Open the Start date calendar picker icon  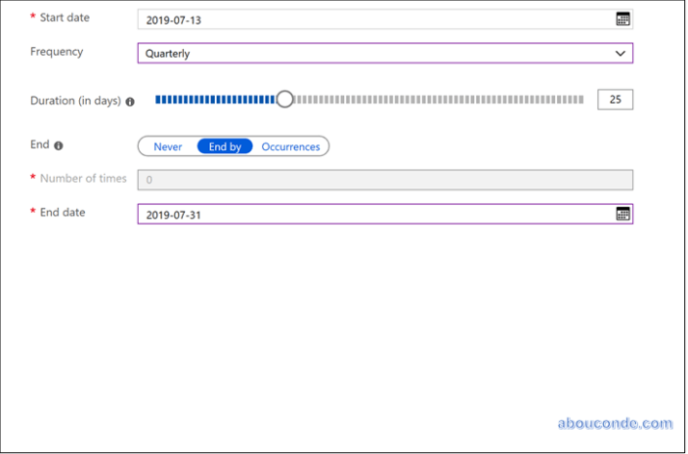(x=622, y=19)
